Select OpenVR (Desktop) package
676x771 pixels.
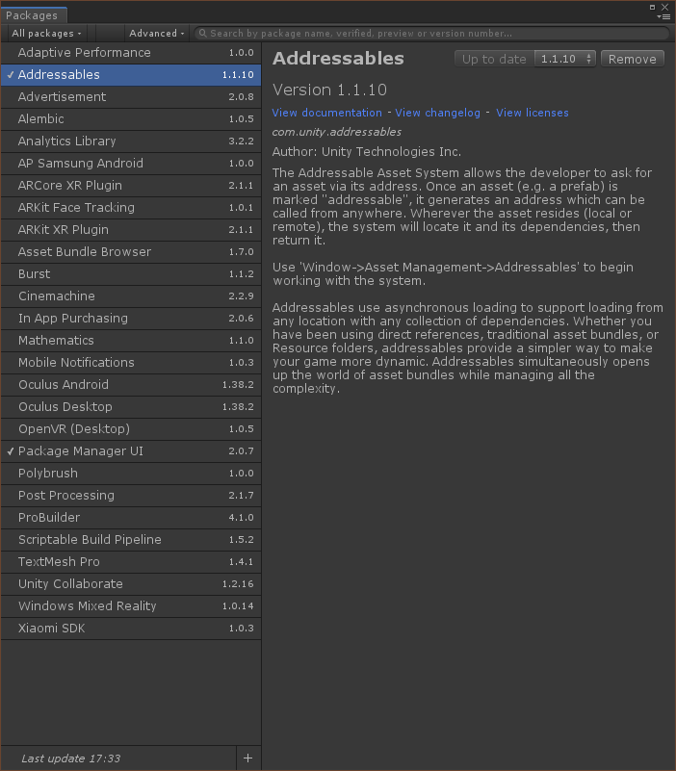(131, 428)
